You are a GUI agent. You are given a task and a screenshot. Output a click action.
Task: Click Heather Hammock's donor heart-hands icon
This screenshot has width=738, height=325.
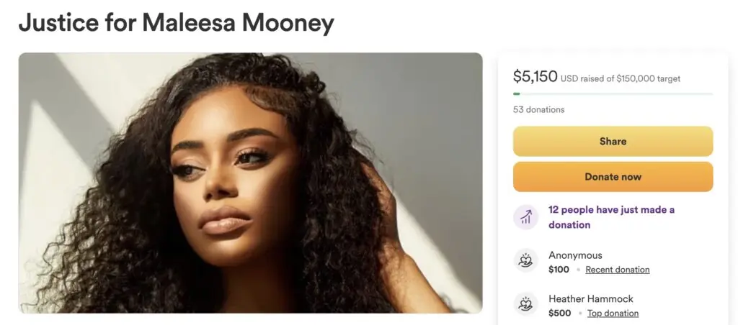click(525, 304)
